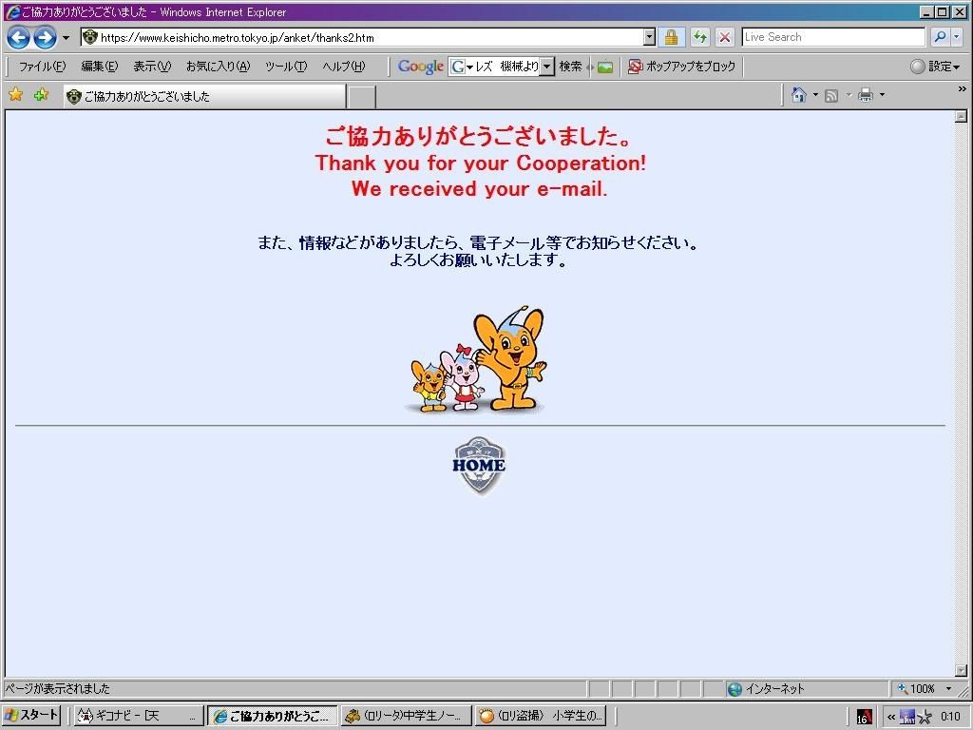Viewport: 973px width, 730px height.
Task: Refresh the page using the green arrows icon
Action: tap(700, 37)
